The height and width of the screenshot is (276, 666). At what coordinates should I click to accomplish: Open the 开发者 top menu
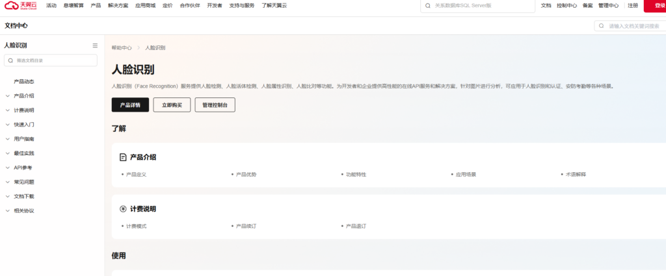pyautogui.click(x=215, y=6)
